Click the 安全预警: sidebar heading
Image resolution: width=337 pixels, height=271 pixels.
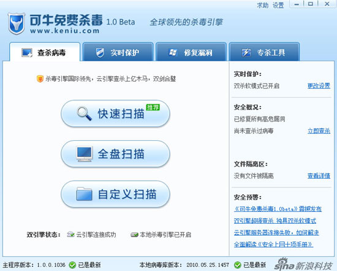tap(248, 197)
